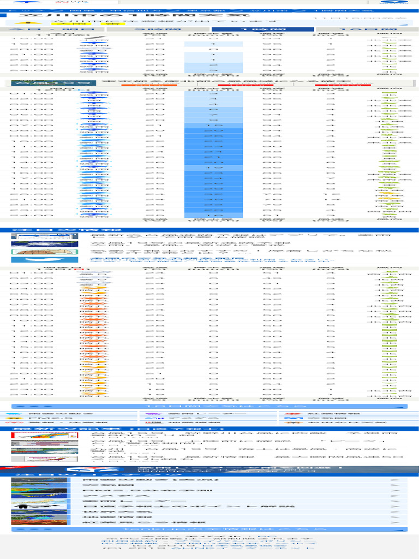Switch to the 今日・明日 forecast tab
This screenshot has height=559, width=419.
pos(53,29)
